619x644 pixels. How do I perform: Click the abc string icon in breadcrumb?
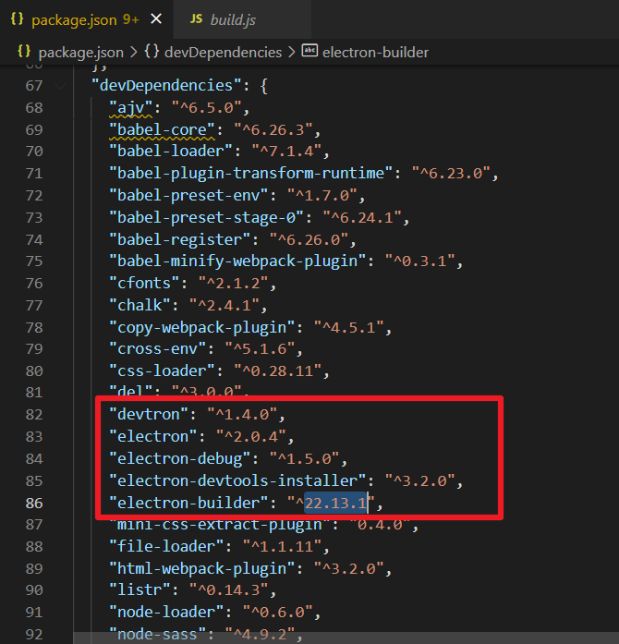(x=309, y=51)
